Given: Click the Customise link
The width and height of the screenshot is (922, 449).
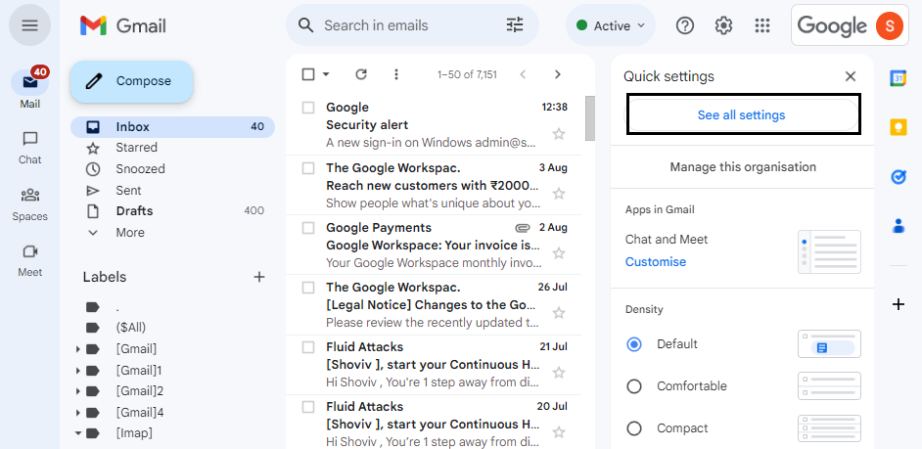Looking at the screenshot, I should (x=656, y=262).
